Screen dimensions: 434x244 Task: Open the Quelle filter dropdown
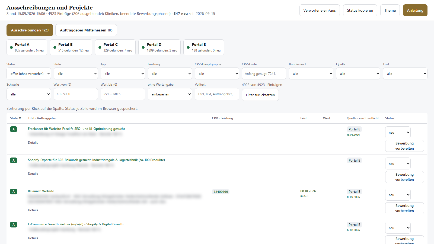click(x=358, y=73)
